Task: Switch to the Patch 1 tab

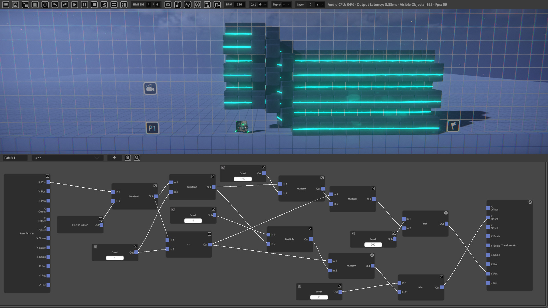Action: (x=15, y=158)
